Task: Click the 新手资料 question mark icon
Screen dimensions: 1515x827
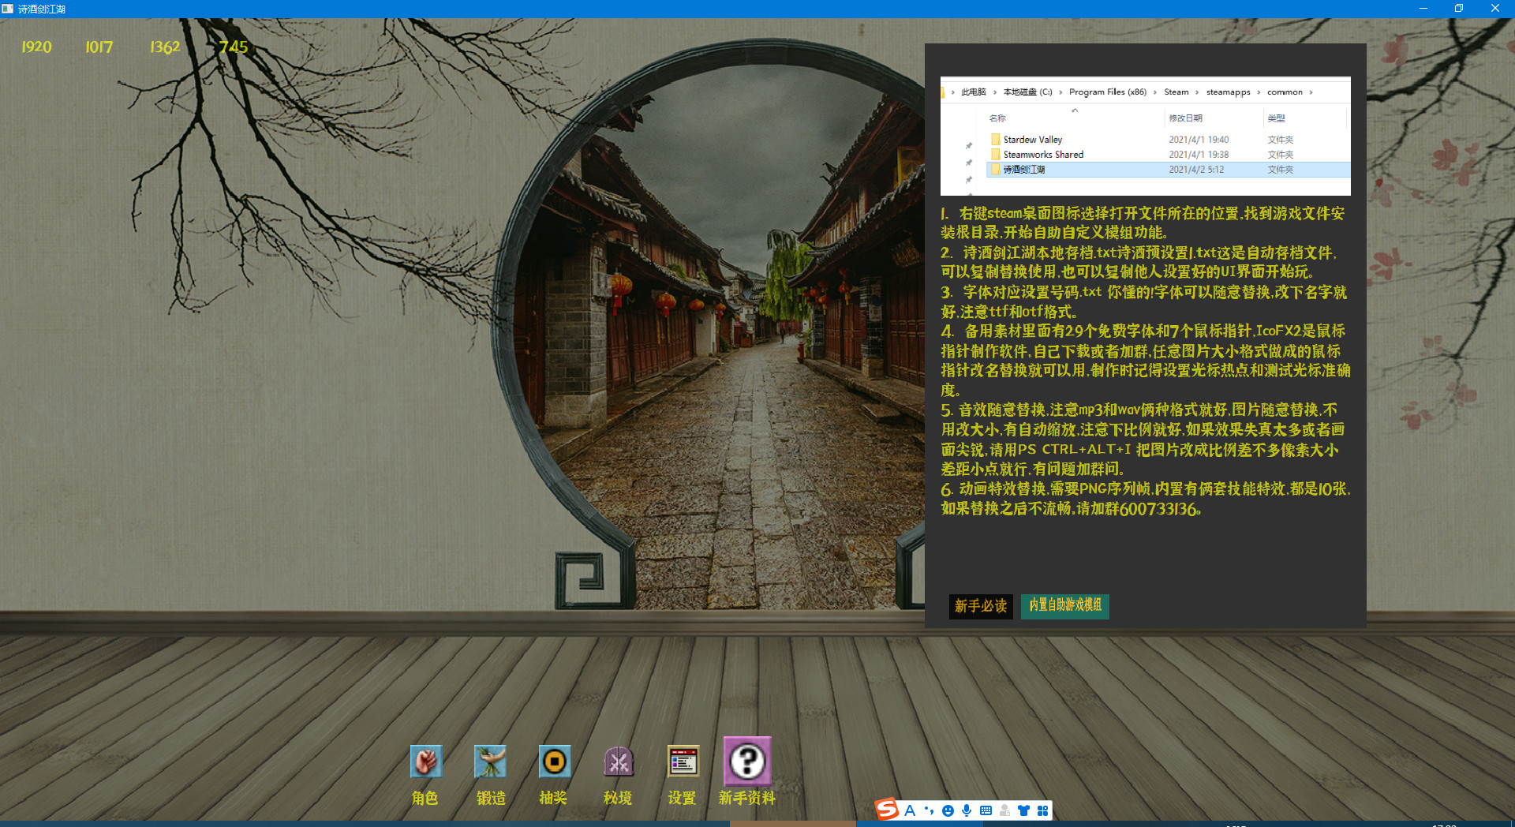Action: 746,762
